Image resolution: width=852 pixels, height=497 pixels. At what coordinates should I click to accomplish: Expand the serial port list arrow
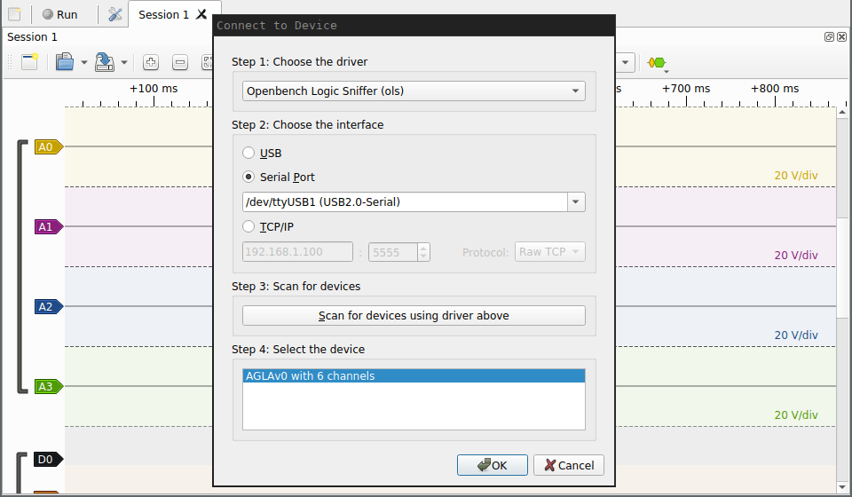(576, 202)
